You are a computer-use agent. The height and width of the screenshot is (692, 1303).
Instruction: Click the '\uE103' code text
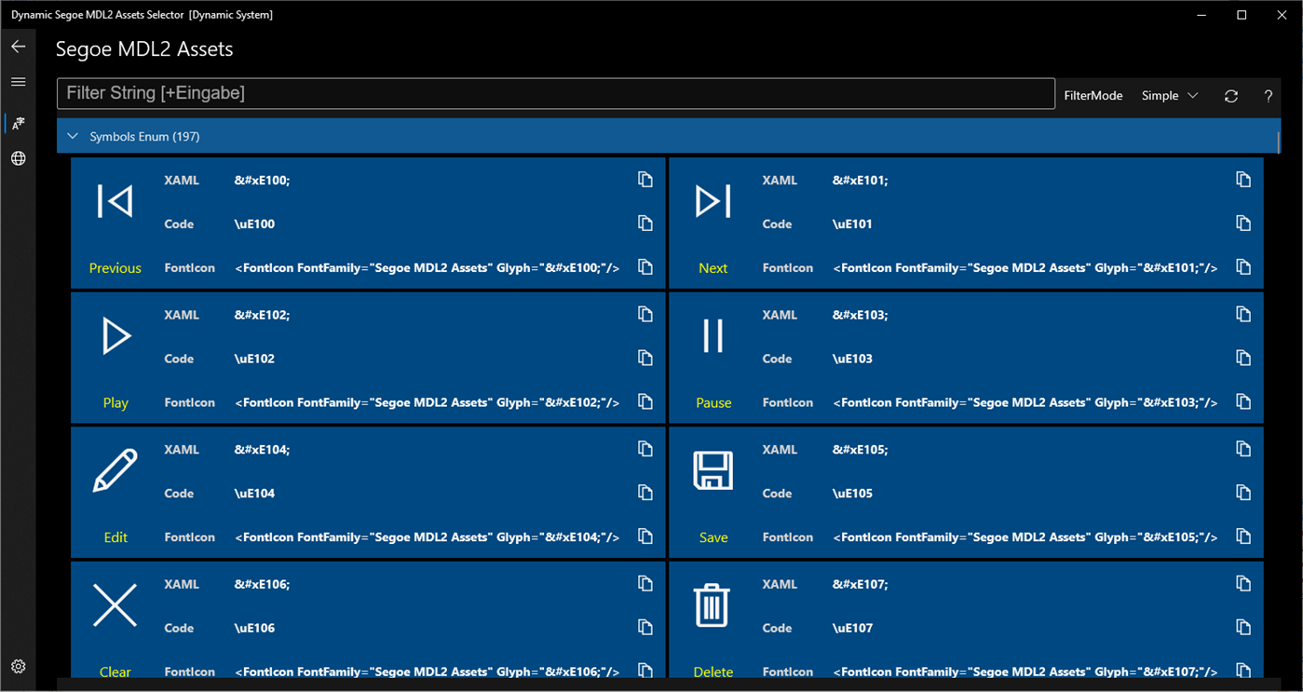point(852,359)
